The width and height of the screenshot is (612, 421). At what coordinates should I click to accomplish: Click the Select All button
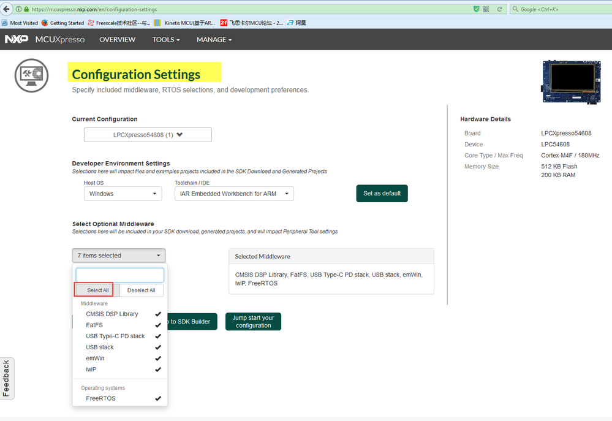97,290
